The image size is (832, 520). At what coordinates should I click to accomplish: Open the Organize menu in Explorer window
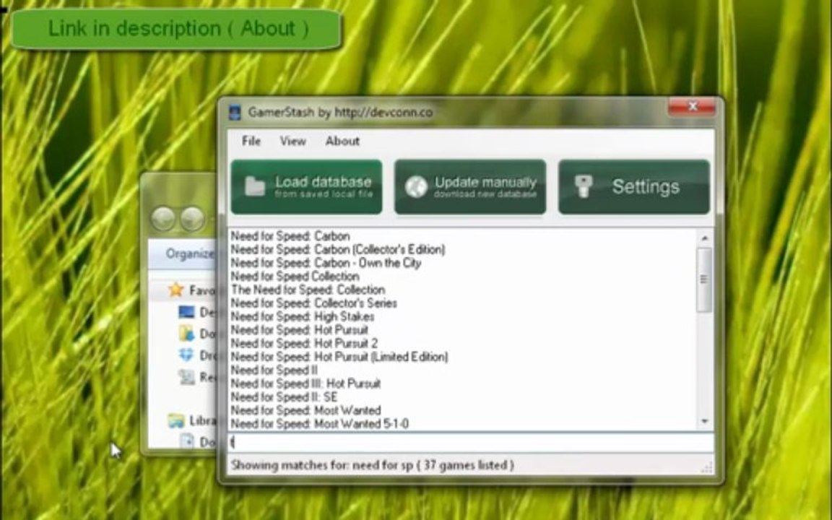[190, 253]
